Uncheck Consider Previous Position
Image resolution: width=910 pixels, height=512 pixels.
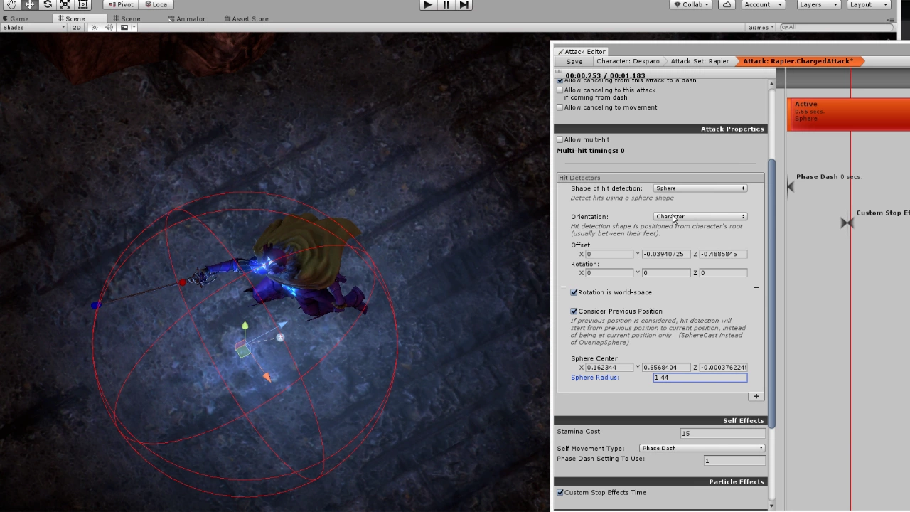[574, 311]
